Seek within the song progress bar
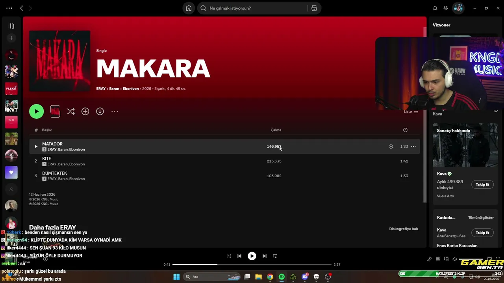 click(x=252, y=265)
